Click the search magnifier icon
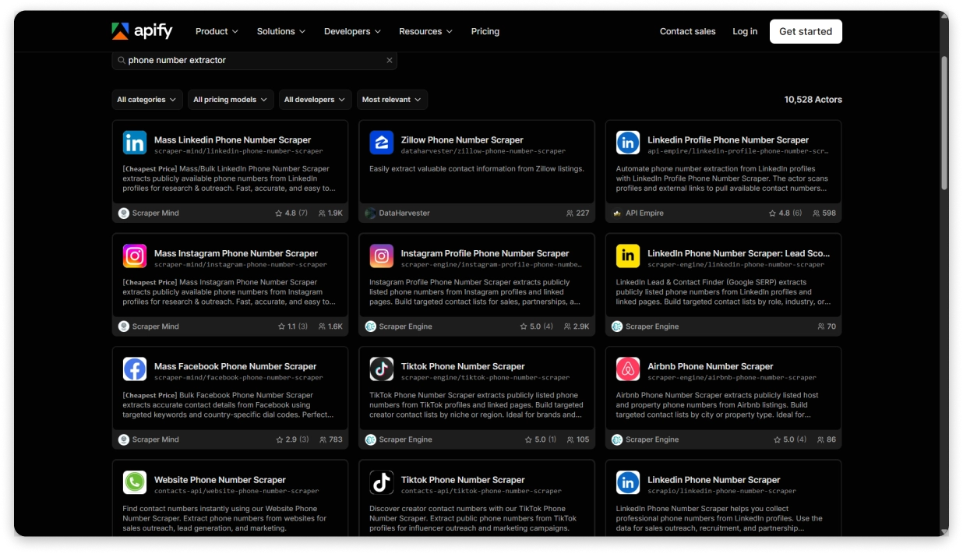Image resolution: width=963 pixels, height=554 pixels. point(122,60)
